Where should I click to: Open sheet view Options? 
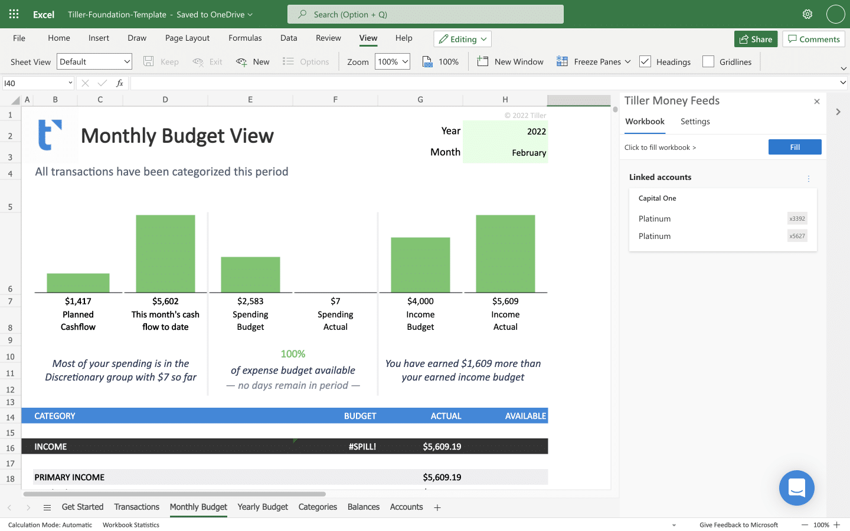pyautogui.click(x=306, y=61)
